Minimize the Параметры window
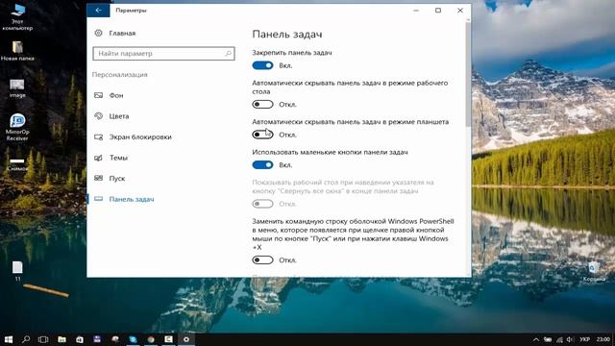615x346 pixels. pyautogui.click(x=416, y=11)
